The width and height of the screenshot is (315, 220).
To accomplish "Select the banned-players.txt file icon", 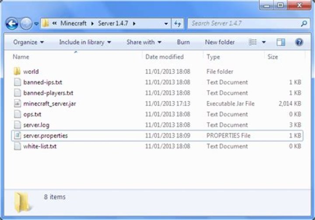I will click(x=17, y=93).
